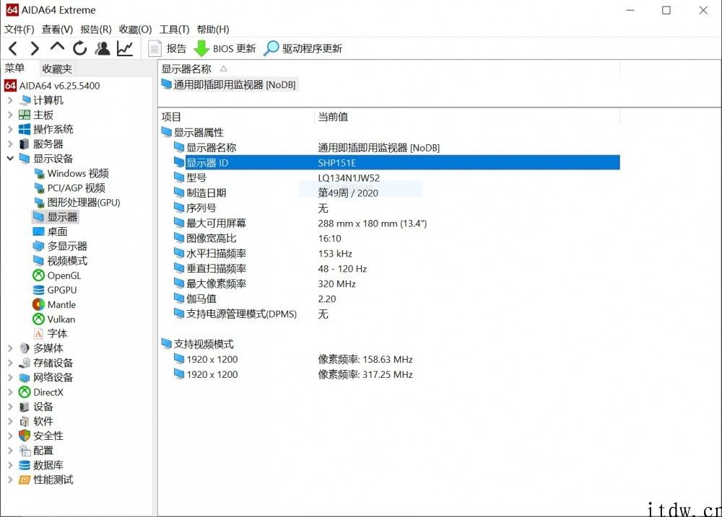
Task: Click the BIOS 更新 button label
Action: (235, 49)
